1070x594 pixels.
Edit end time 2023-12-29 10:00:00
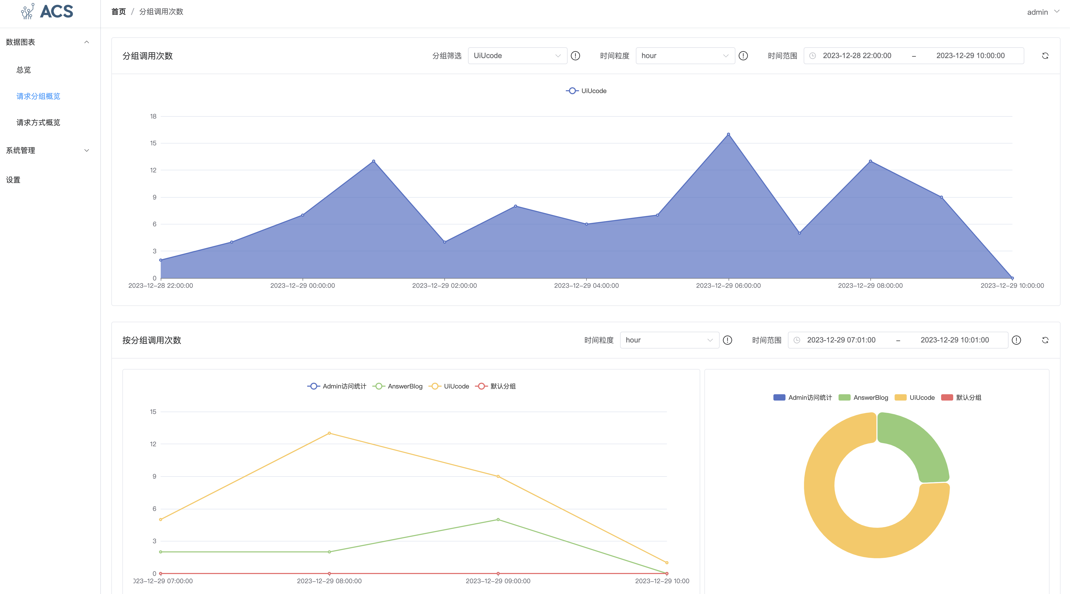click(x=970, y=56)
